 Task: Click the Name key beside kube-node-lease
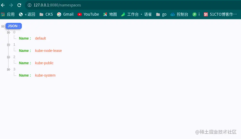click(25, 51)
